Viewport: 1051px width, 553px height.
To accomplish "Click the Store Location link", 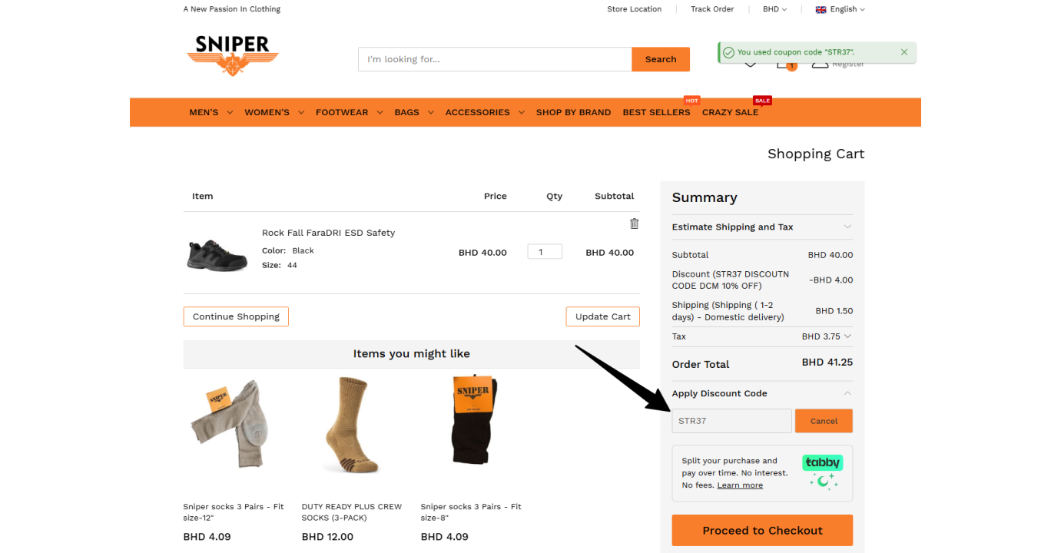I will point(634,9).
